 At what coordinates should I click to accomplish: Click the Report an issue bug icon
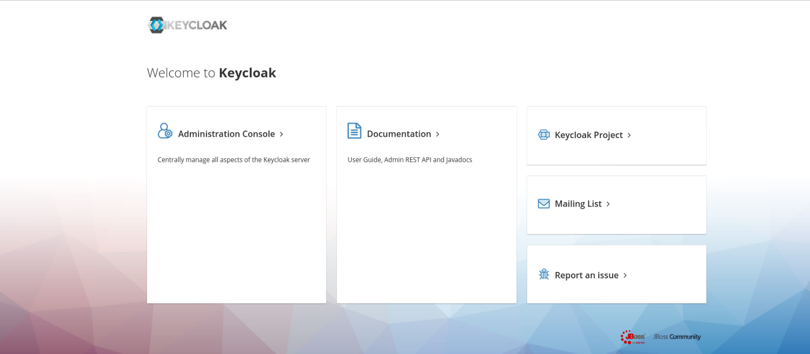[544, 274]
